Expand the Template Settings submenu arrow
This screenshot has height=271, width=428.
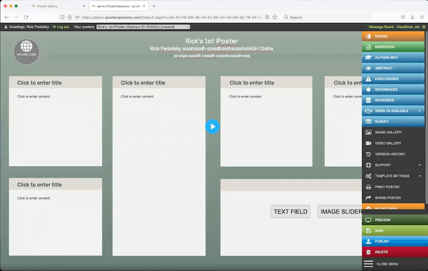(x=419, y=176)
